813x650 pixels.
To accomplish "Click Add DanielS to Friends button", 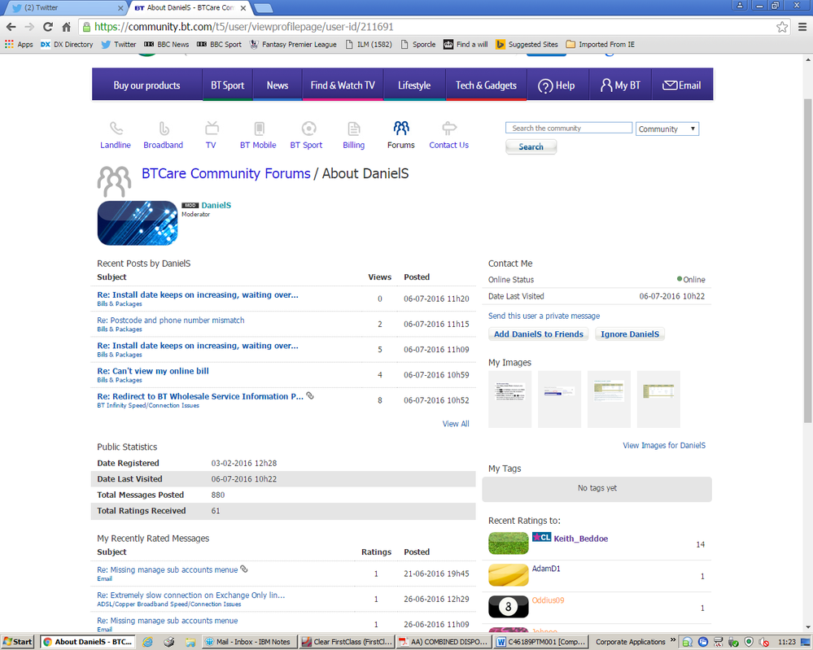I will (538, 334).
